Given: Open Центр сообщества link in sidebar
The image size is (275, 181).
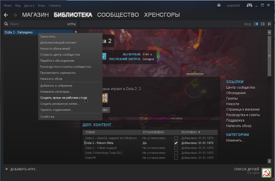Looking at the screenshot, I should point(240,88).
